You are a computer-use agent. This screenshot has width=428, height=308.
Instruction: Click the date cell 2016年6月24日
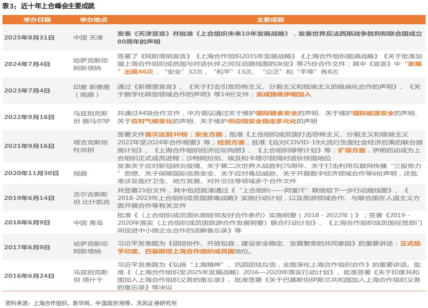tap(30, 276)
